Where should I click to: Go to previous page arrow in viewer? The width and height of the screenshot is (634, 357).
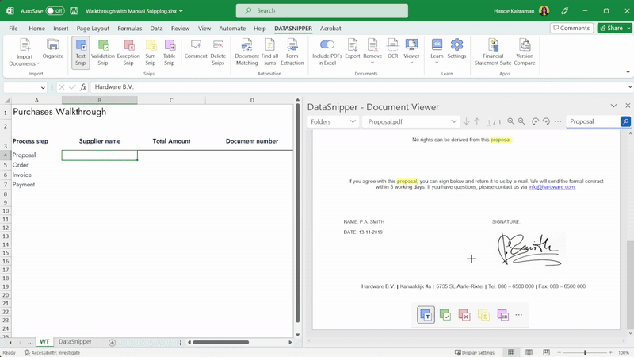tap(477, 121)
